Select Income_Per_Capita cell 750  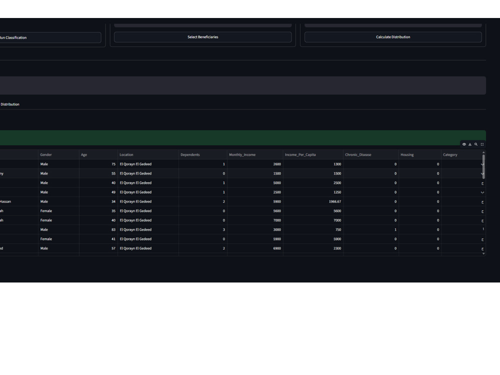point(313,229)
